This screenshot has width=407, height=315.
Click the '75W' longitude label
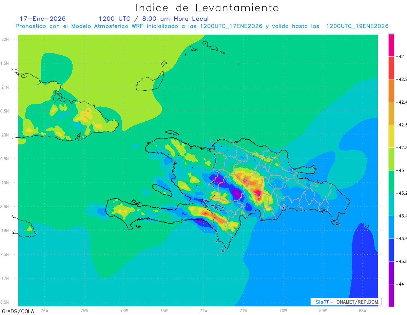[84, 311]
